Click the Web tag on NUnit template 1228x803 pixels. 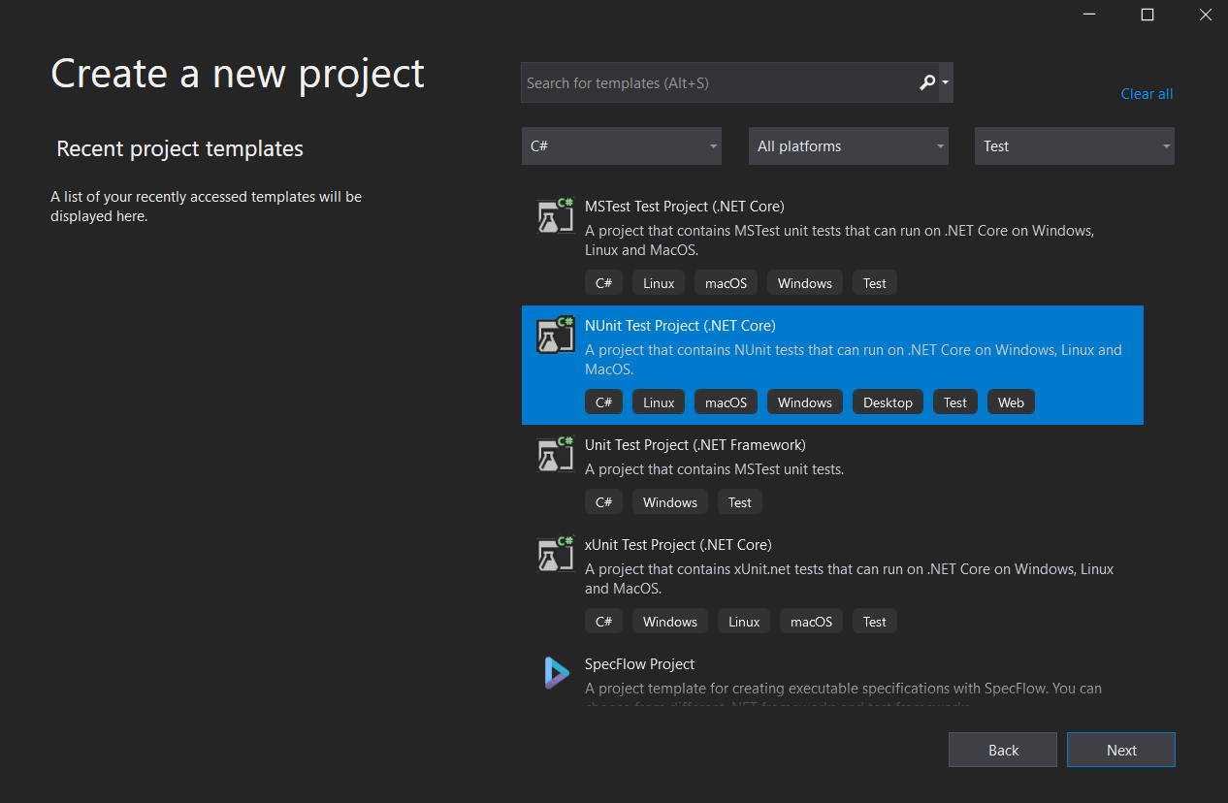[1011, 401]
